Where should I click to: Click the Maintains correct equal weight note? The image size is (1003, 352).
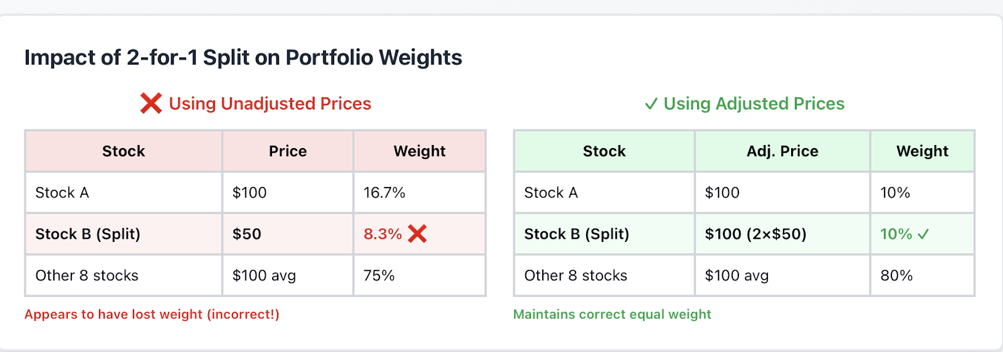point(612,314)
